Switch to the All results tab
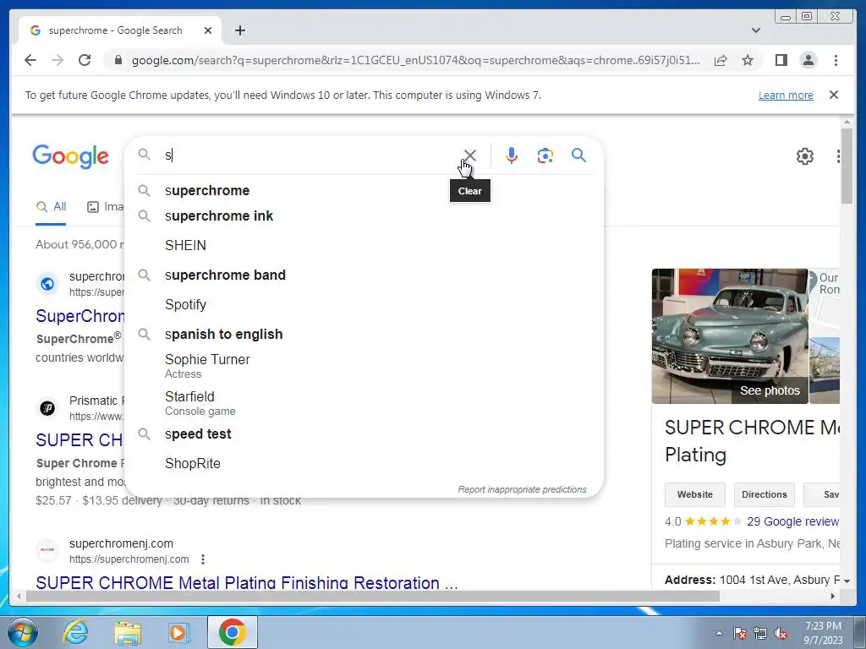The width and height of the screenshot is (866, 649). point(51,207)
